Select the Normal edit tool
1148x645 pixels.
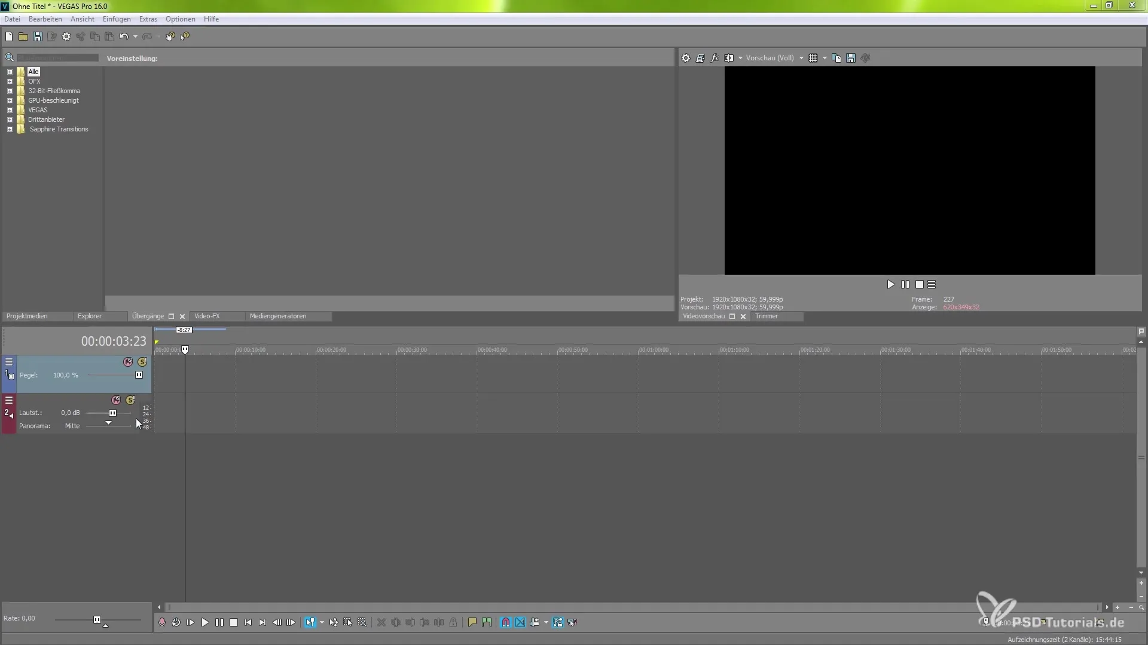(x=310, y=622)
